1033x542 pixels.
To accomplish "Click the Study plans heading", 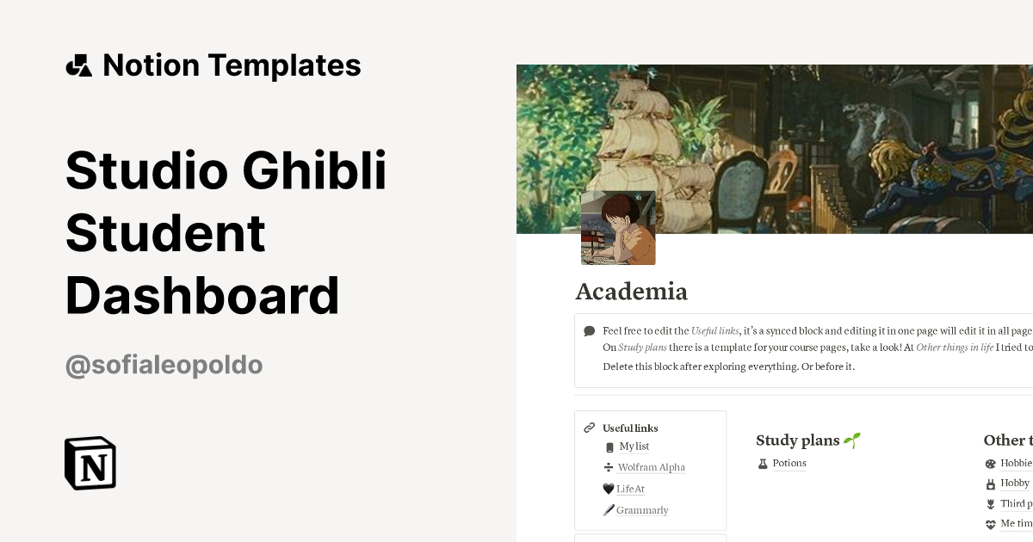I will click(x=798, y=440).
